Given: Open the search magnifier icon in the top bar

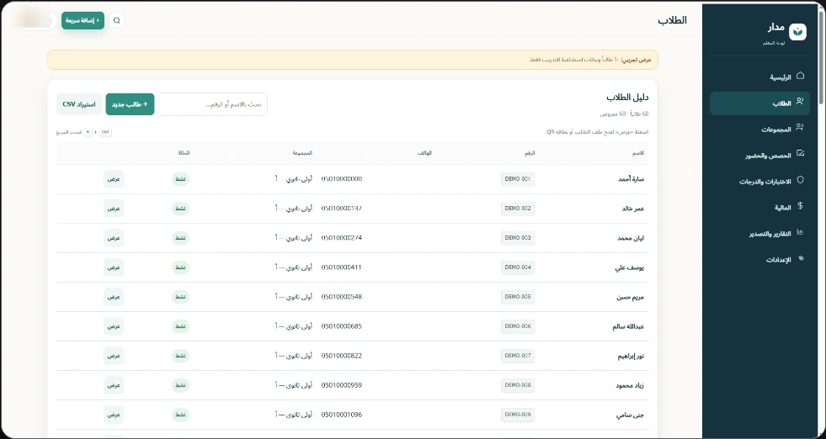Looking at the screenshot, I should pos(117,20).
